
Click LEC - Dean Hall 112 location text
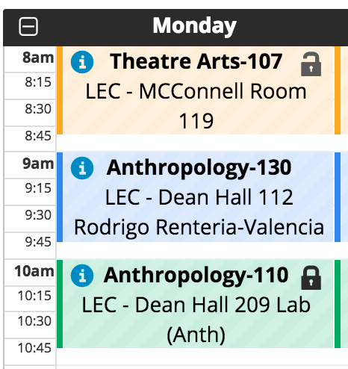(x=199, y=197)
